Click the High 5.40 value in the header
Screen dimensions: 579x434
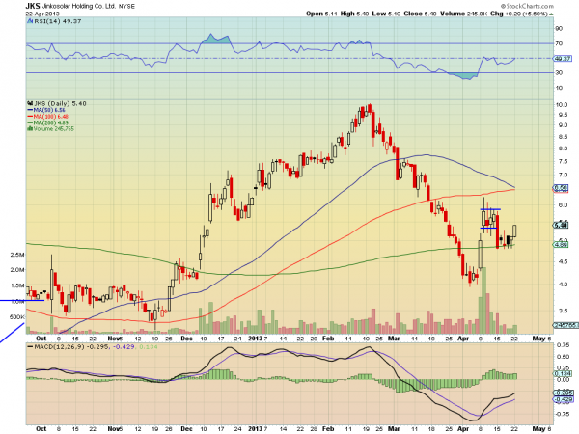tap(354, 14)
